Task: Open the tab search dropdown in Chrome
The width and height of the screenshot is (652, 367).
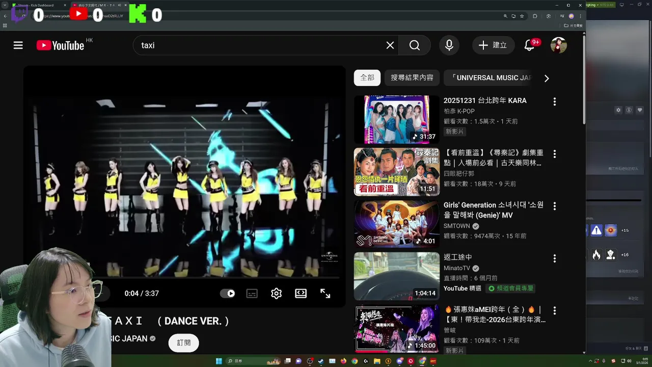Action: 5,5
